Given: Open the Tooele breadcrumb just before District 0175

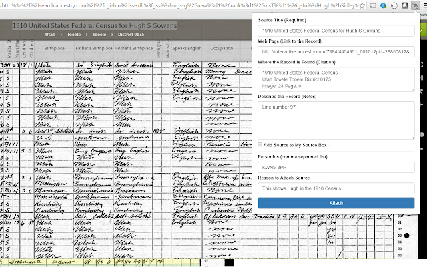Looking at the screenshot, I should click(99, 35).
